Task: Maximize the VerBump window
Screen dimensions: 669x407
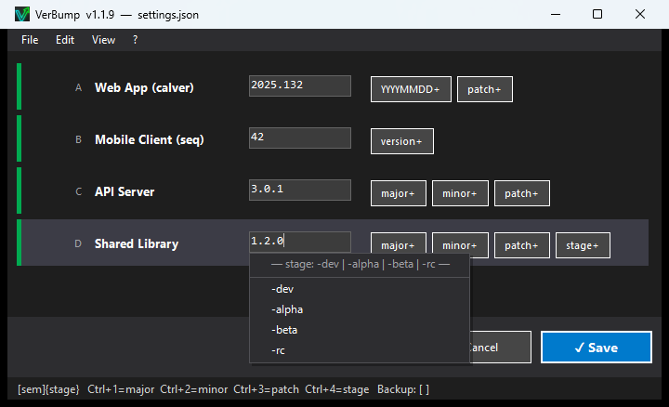Action: point(597,15)
